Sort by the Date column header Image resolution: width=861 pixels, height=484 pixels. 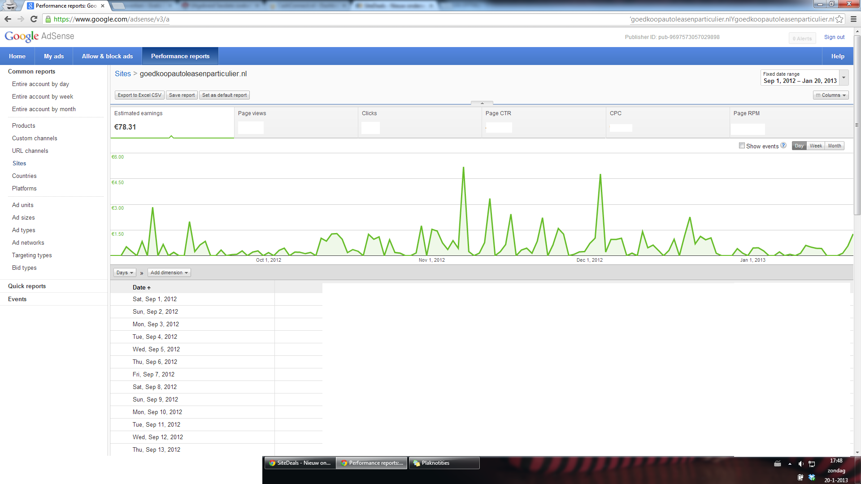[141, 287]
